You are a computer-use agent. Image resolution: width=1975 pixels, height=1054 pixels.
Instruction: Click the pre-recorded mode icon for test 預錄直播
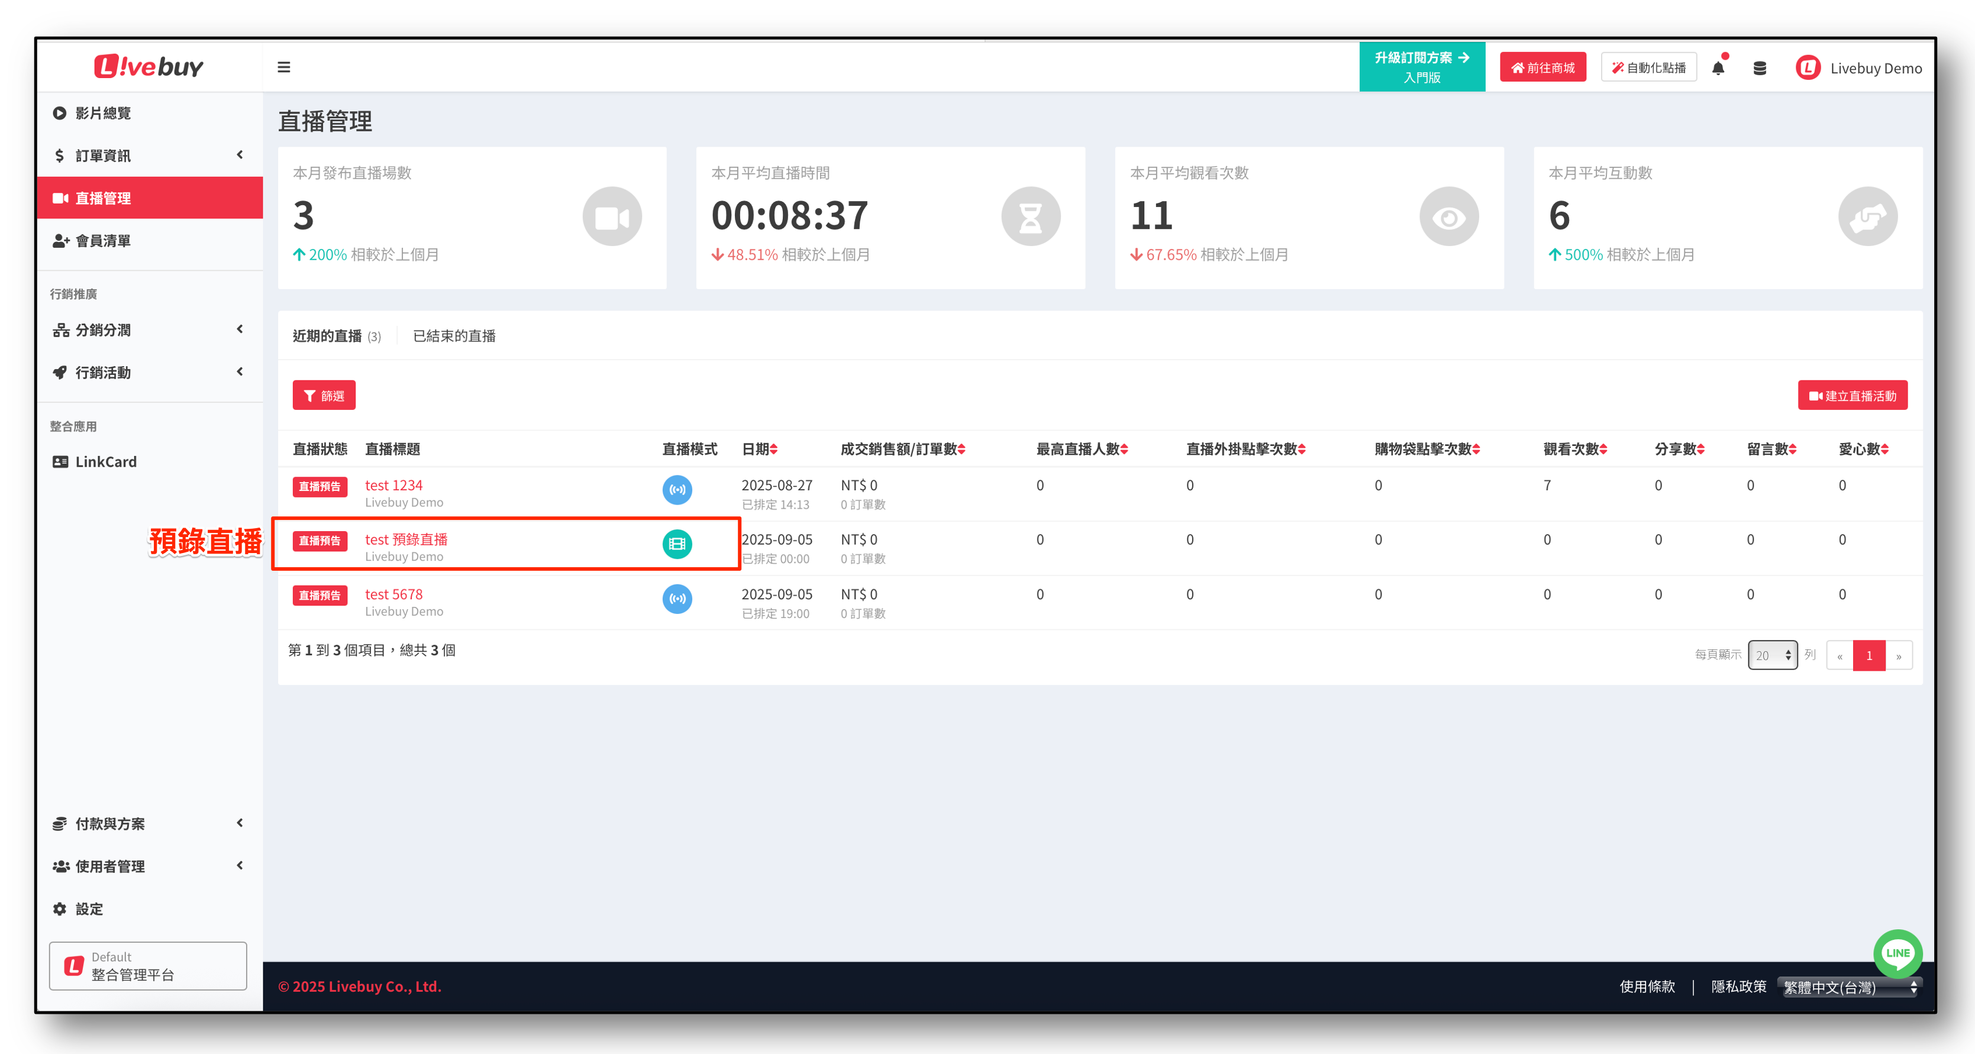pos(677,544)
